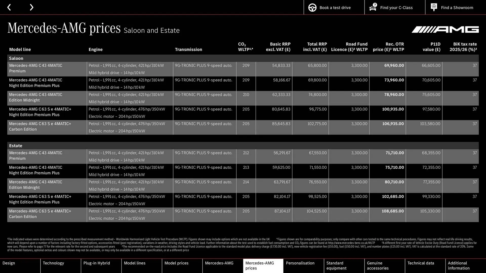Click the back arrow in the top bar
The width and height of the screenshot is (486, 273).
tap(9, 7)
